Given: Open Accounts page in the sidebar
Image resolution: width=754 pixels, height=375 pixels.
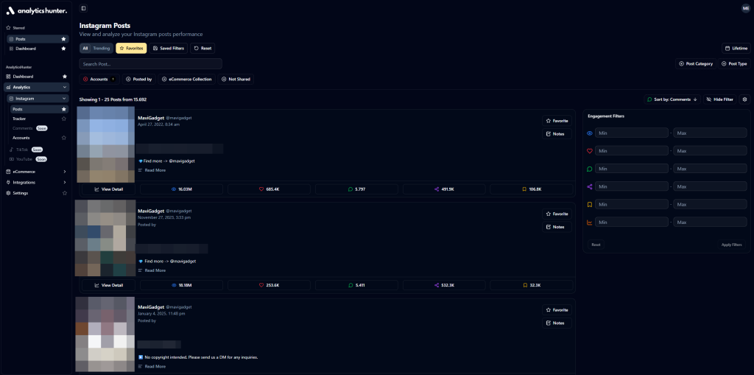Looking at the screenshot, I should (21, 138).
